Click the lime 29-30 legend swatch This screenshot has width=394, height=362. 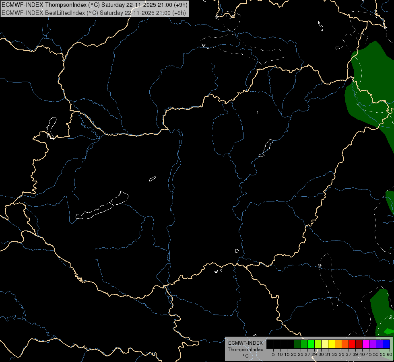318,344
